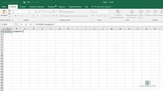The width and height of the screenshot is (163, 91).
Task: Open the font size dropdown
Action: tap(34, 12)
